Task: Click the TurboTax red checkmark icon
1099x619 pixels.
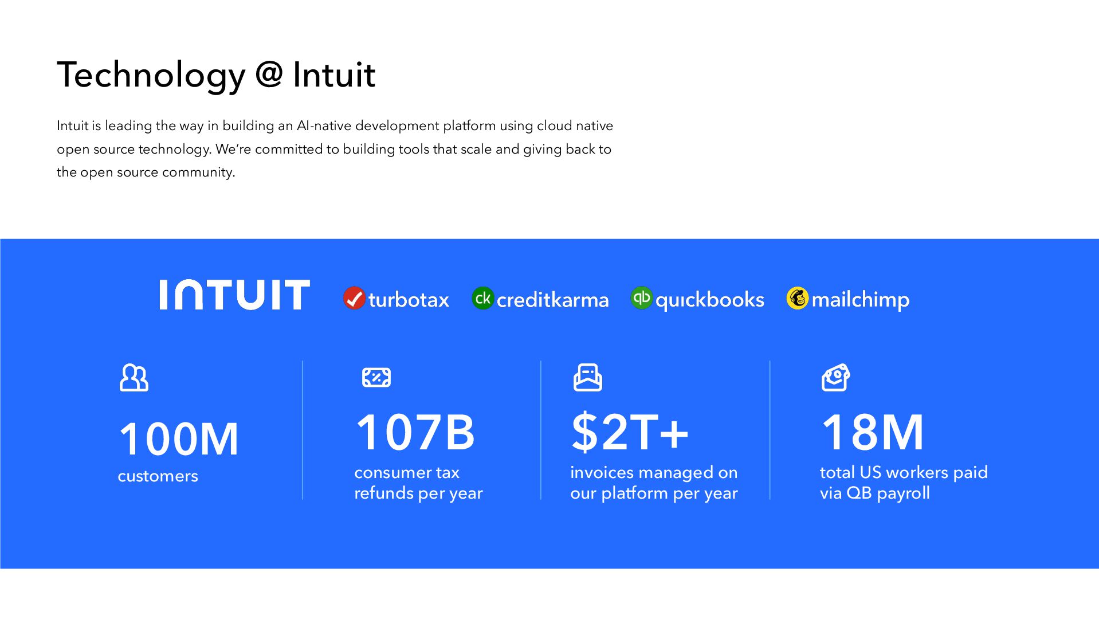Action: pos(354,298)
